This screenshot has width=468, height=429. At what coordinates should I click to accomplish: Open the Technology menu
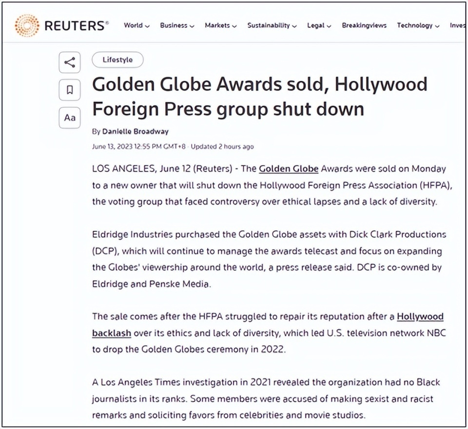[418, 26]
